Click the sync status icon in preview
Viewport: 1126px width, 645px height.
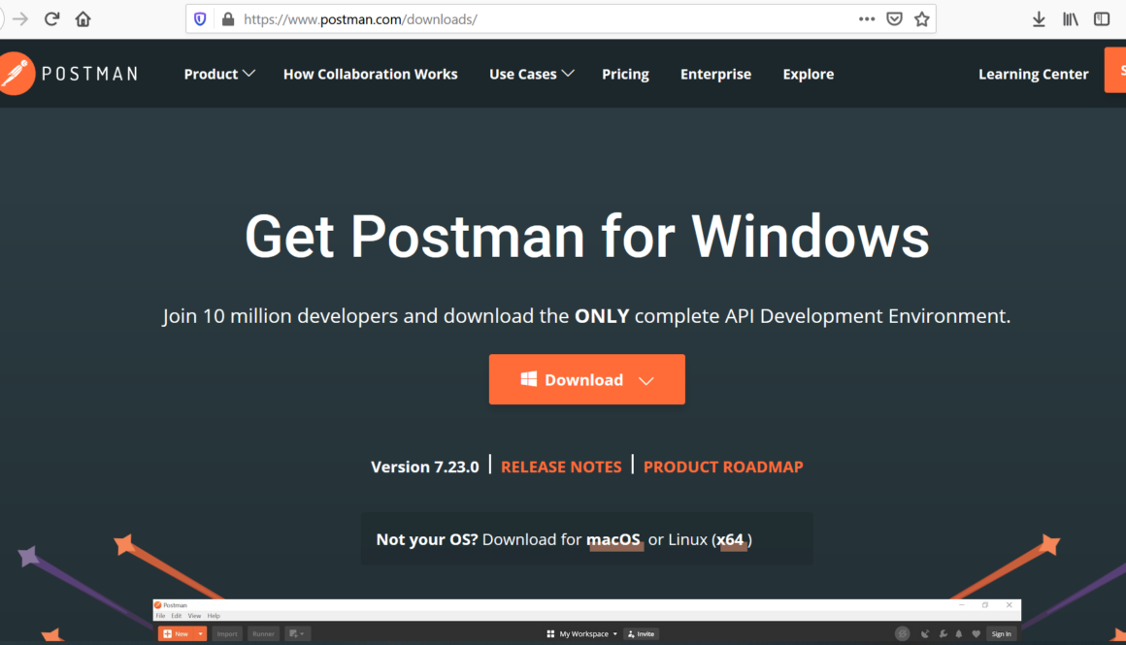(903, 633)
